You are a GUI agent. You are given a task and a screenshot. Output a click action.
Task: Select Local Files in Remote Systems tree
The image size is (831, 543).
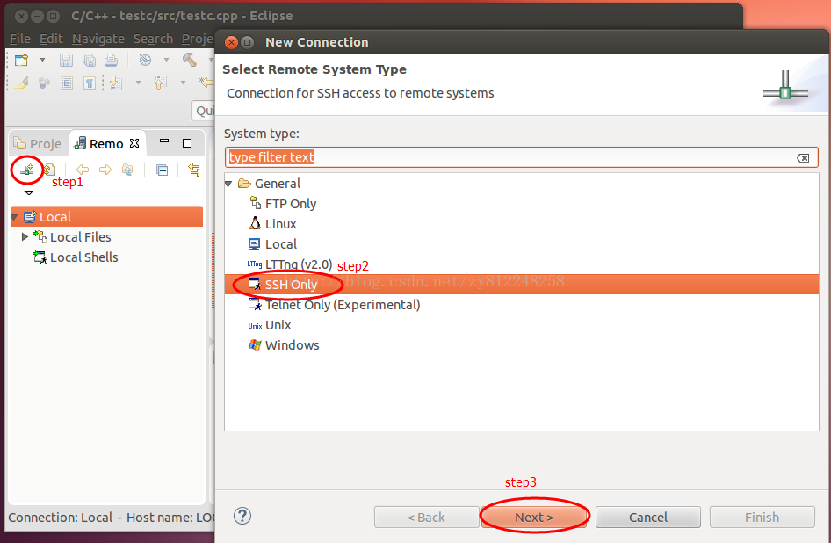tap(106, 237)
